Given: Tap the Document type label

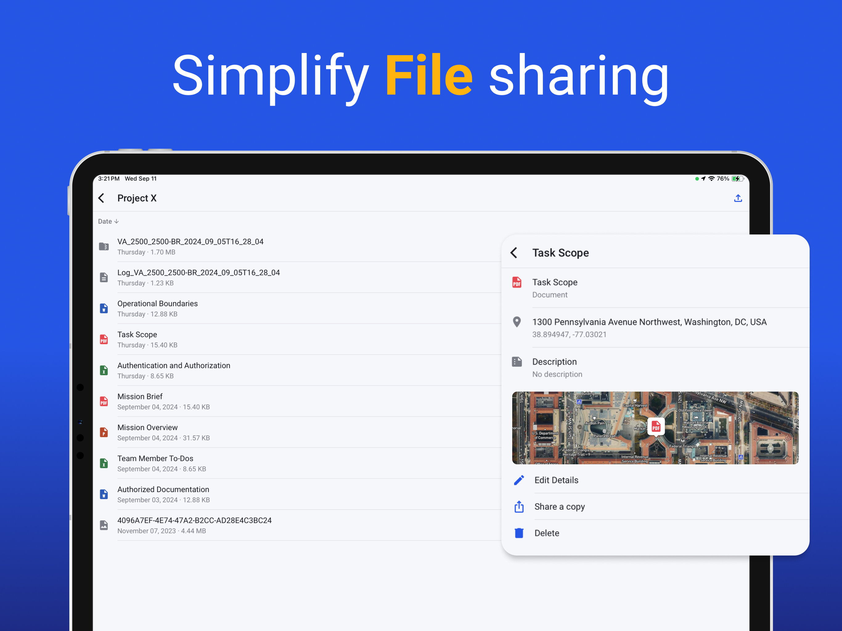Looking at the screenshot, I should tap(550, 295).
